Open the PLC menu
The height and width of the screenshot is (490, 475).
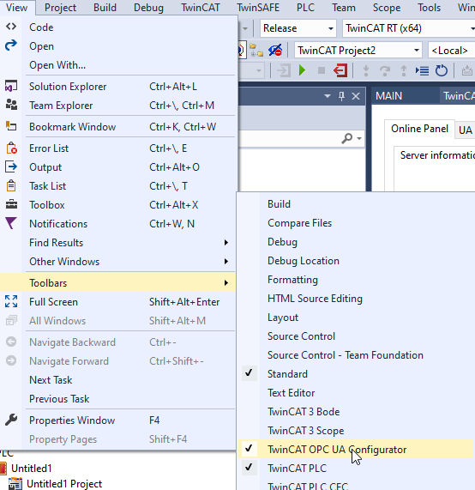[305, 8]
